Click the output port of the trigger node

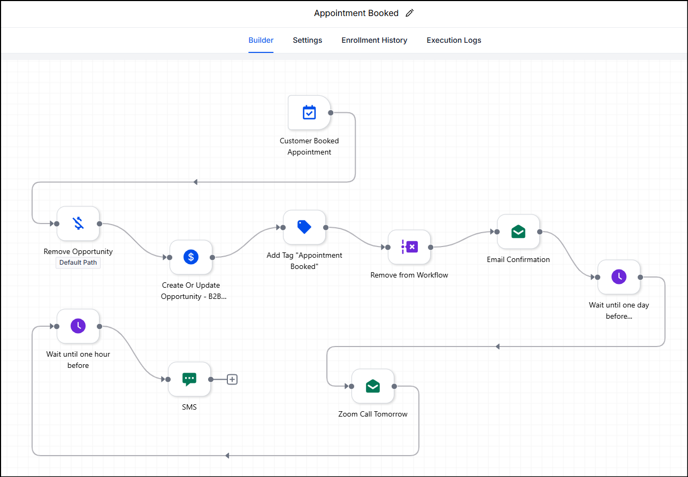(x=331, y=113)
